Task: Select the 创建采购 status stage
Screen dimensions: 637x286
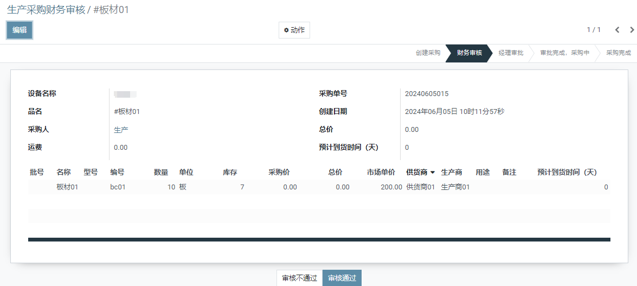Action: pos(428,53)
